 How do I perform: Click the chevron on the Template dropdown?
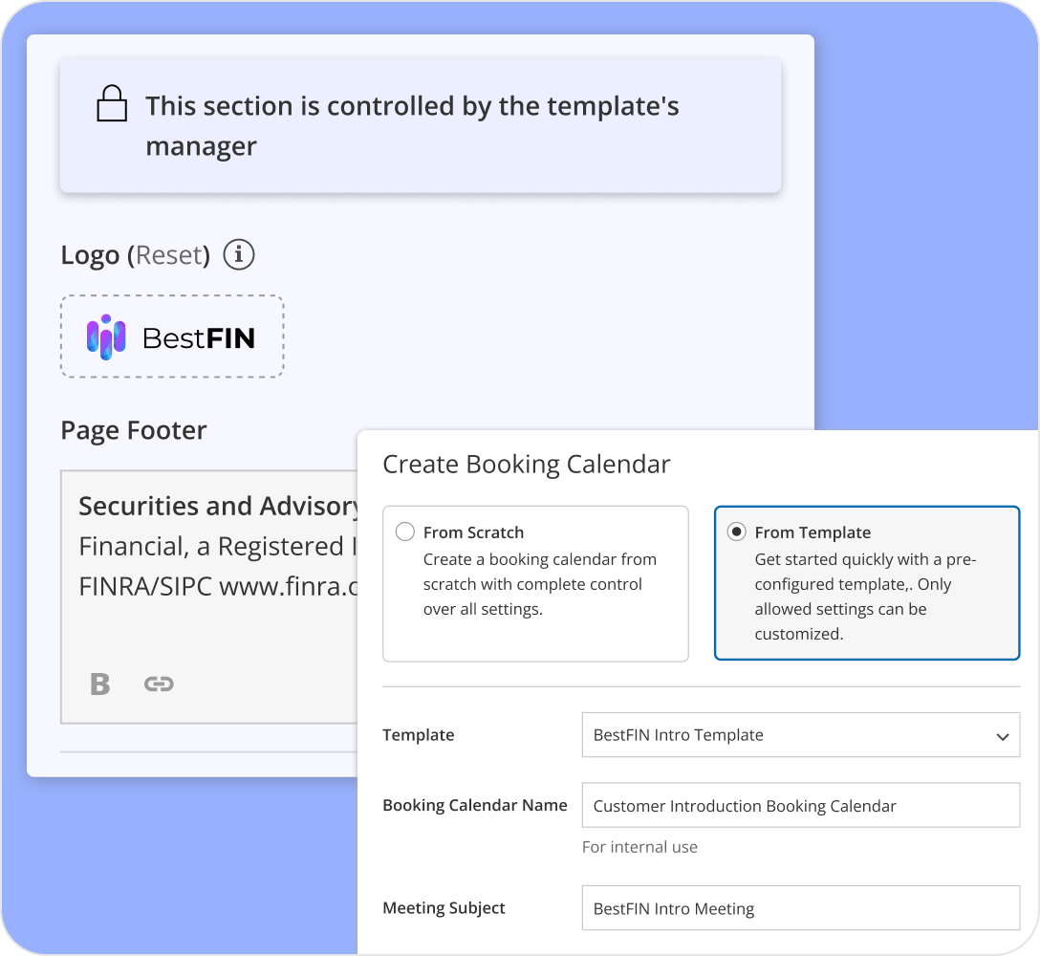[x=1002, y=735]
